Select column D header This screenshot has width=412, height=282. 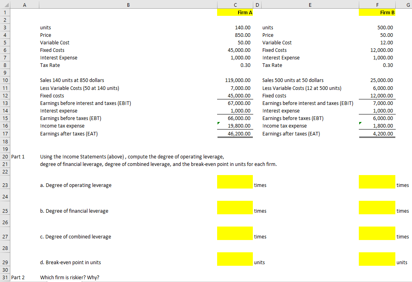click(x=257, y=5)
